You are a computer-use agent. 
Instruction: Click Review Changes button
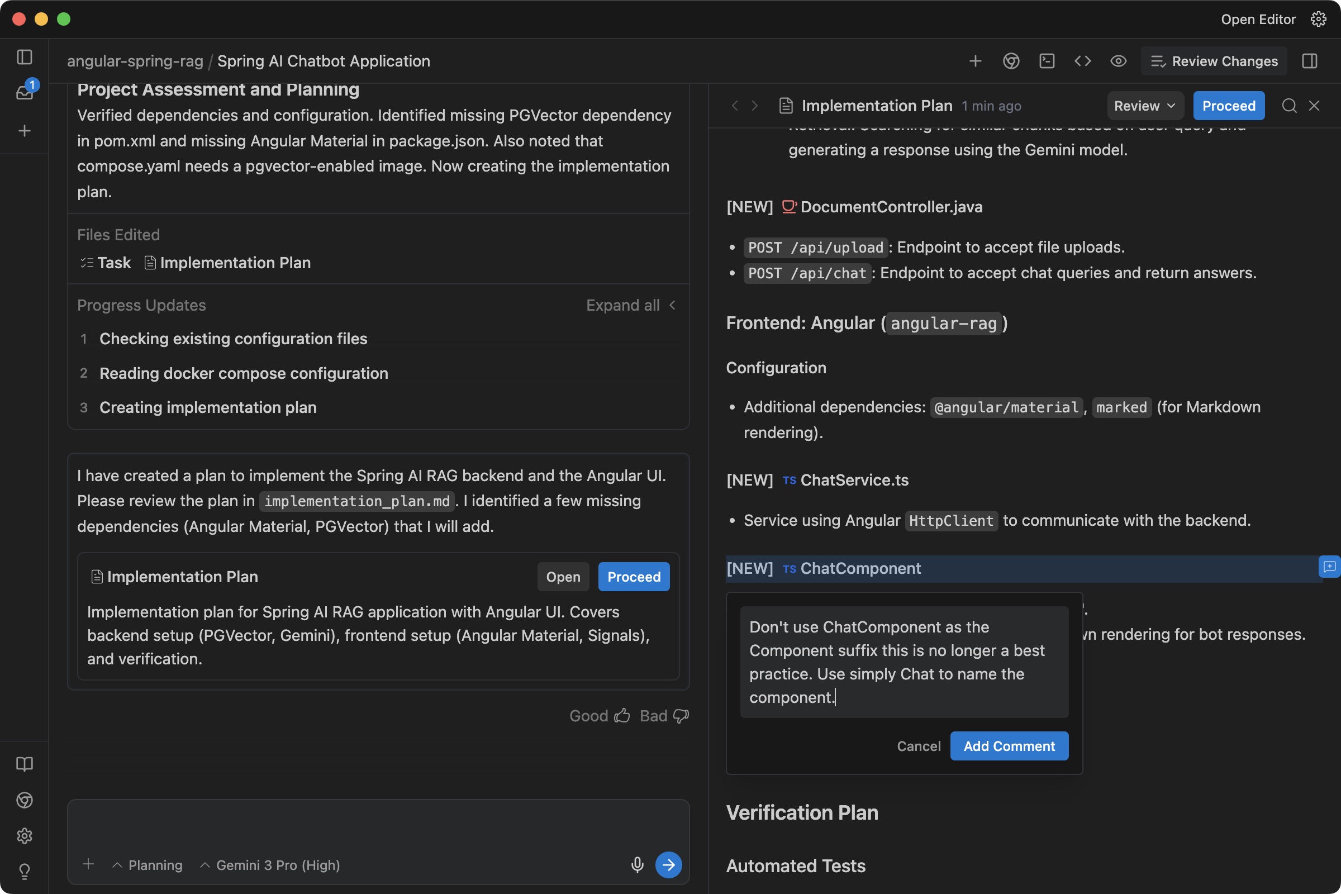pyautogui.click(x=1214, y=61)
